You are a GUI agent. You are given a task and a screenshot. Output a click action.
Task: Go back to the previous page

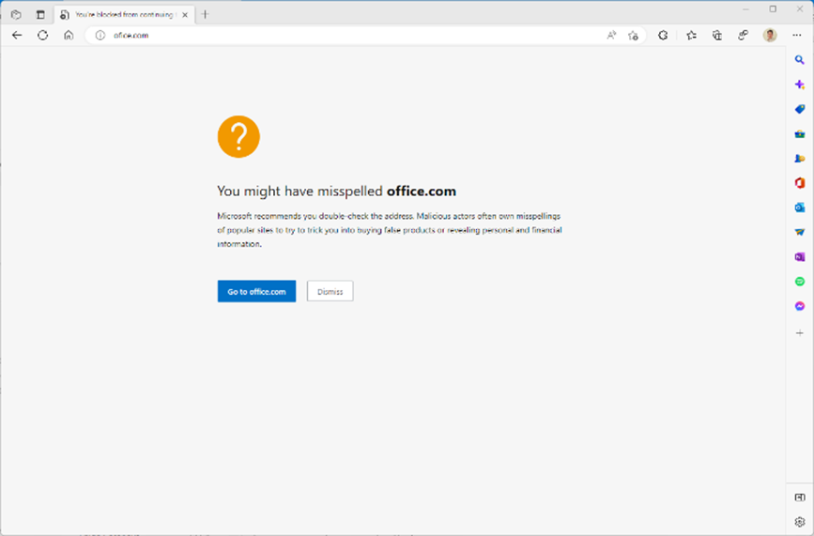tap(17, 36)
